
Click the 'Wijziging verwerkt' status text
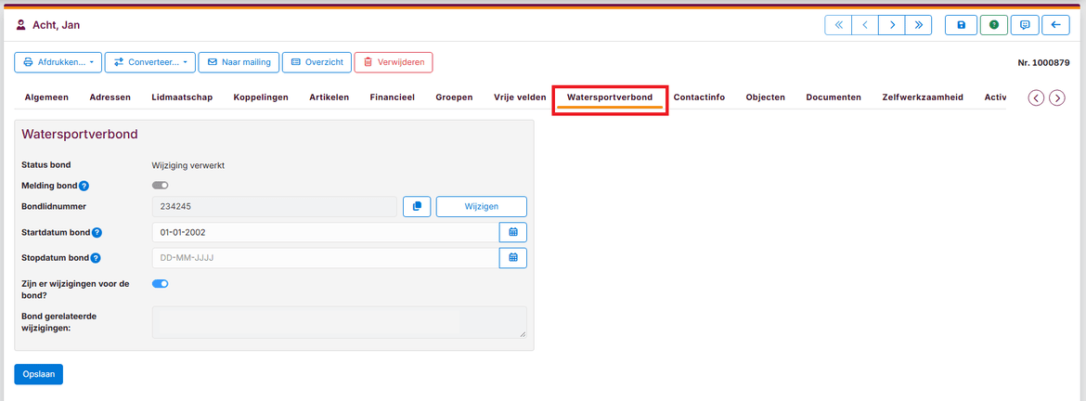tap(188, 165)
